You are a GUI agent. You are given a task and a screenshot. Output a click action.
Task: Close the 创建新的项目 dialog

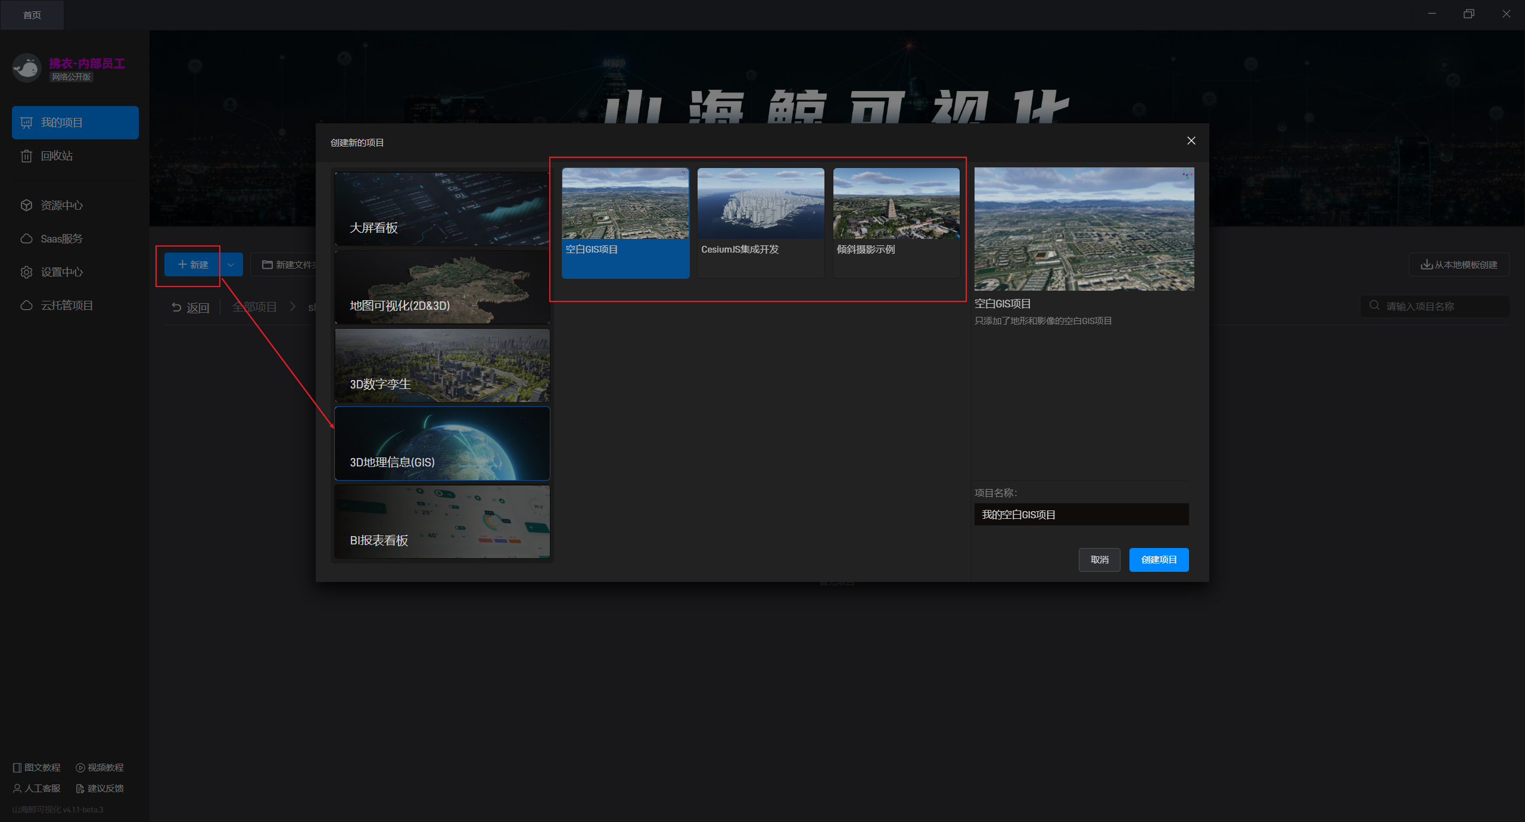click(x=1191, y=141)
